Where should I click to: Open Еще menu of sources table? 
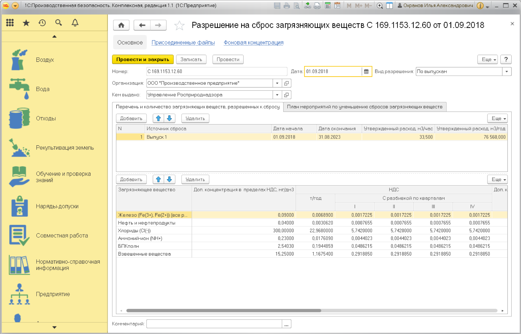coord(497,118)
